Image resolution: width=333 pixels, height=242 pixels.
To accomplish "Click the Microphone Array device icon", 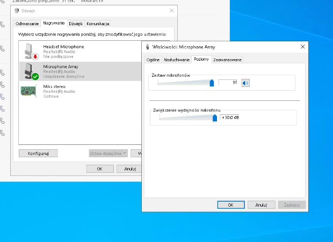I will click(x=29, y=71).
